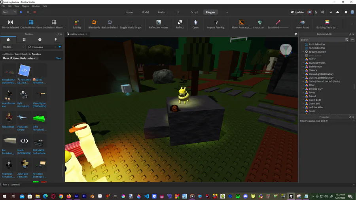Expand the Builderman model in Explorer
The height and width of the screenshot is (200, 356).
(x=303, y=67)
